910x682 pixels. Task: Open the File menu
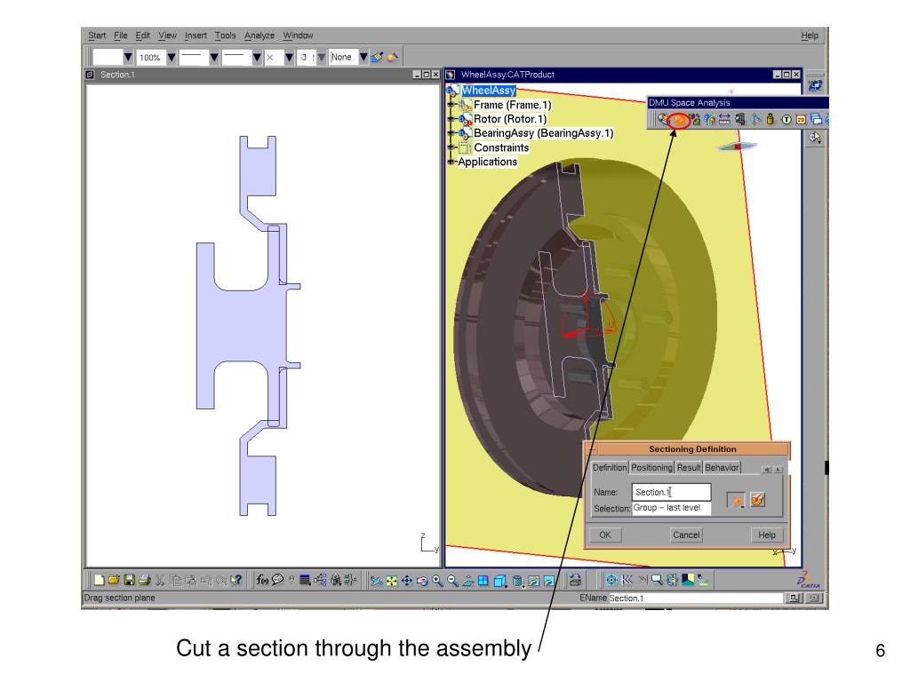pos(121,36)
